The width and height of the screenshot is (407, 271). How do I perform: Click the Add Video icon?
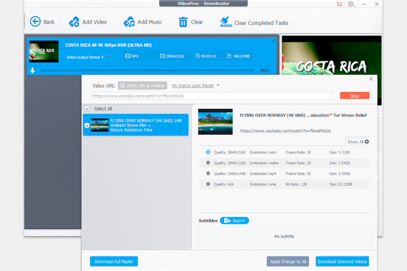(74, 22)
